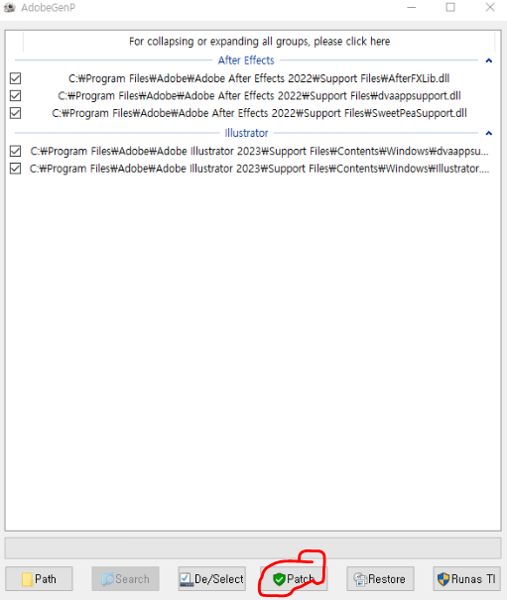The width and height of the screenshot is (507, 600).
Task: Close the AdobeGenP window
Action: [x=490, y=7]
